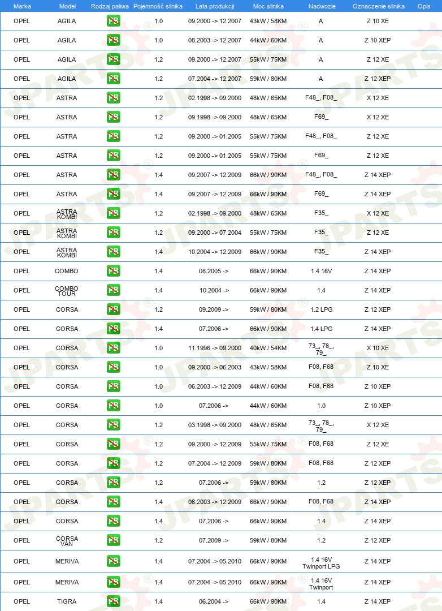Select the date cell 09.2000 -> 07.2004
This screenshot has width=442, height=611.
[215, 233]
